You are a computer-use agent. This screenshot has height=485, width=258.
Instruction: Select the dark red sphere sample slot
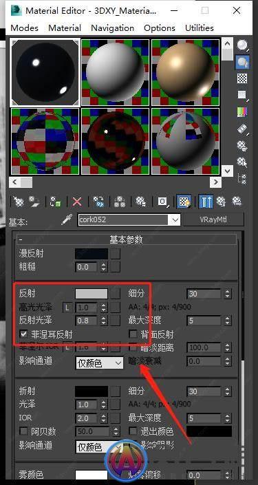116,141
